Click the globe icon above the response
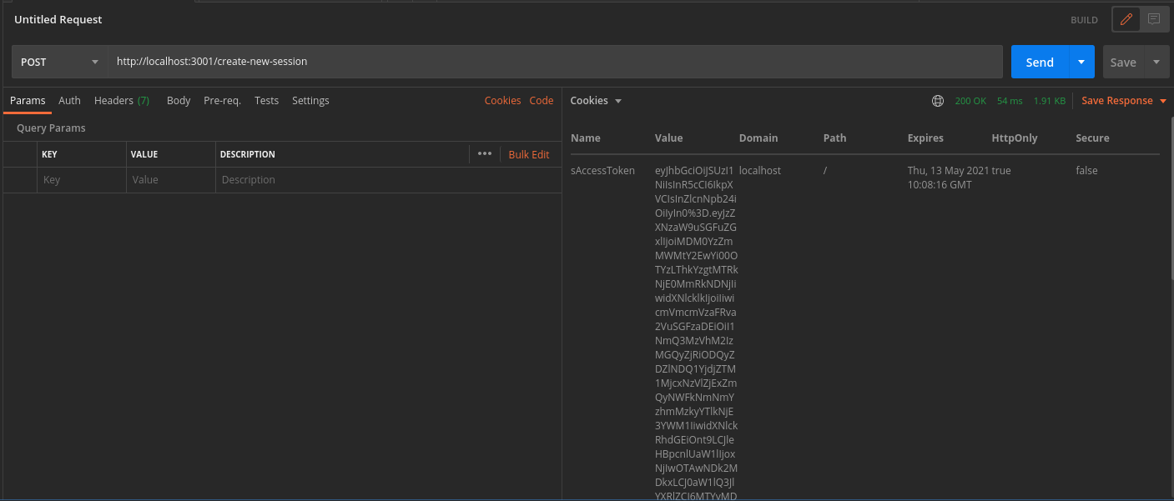Viewport: 1174px width, 501px height. coord(937,100)
